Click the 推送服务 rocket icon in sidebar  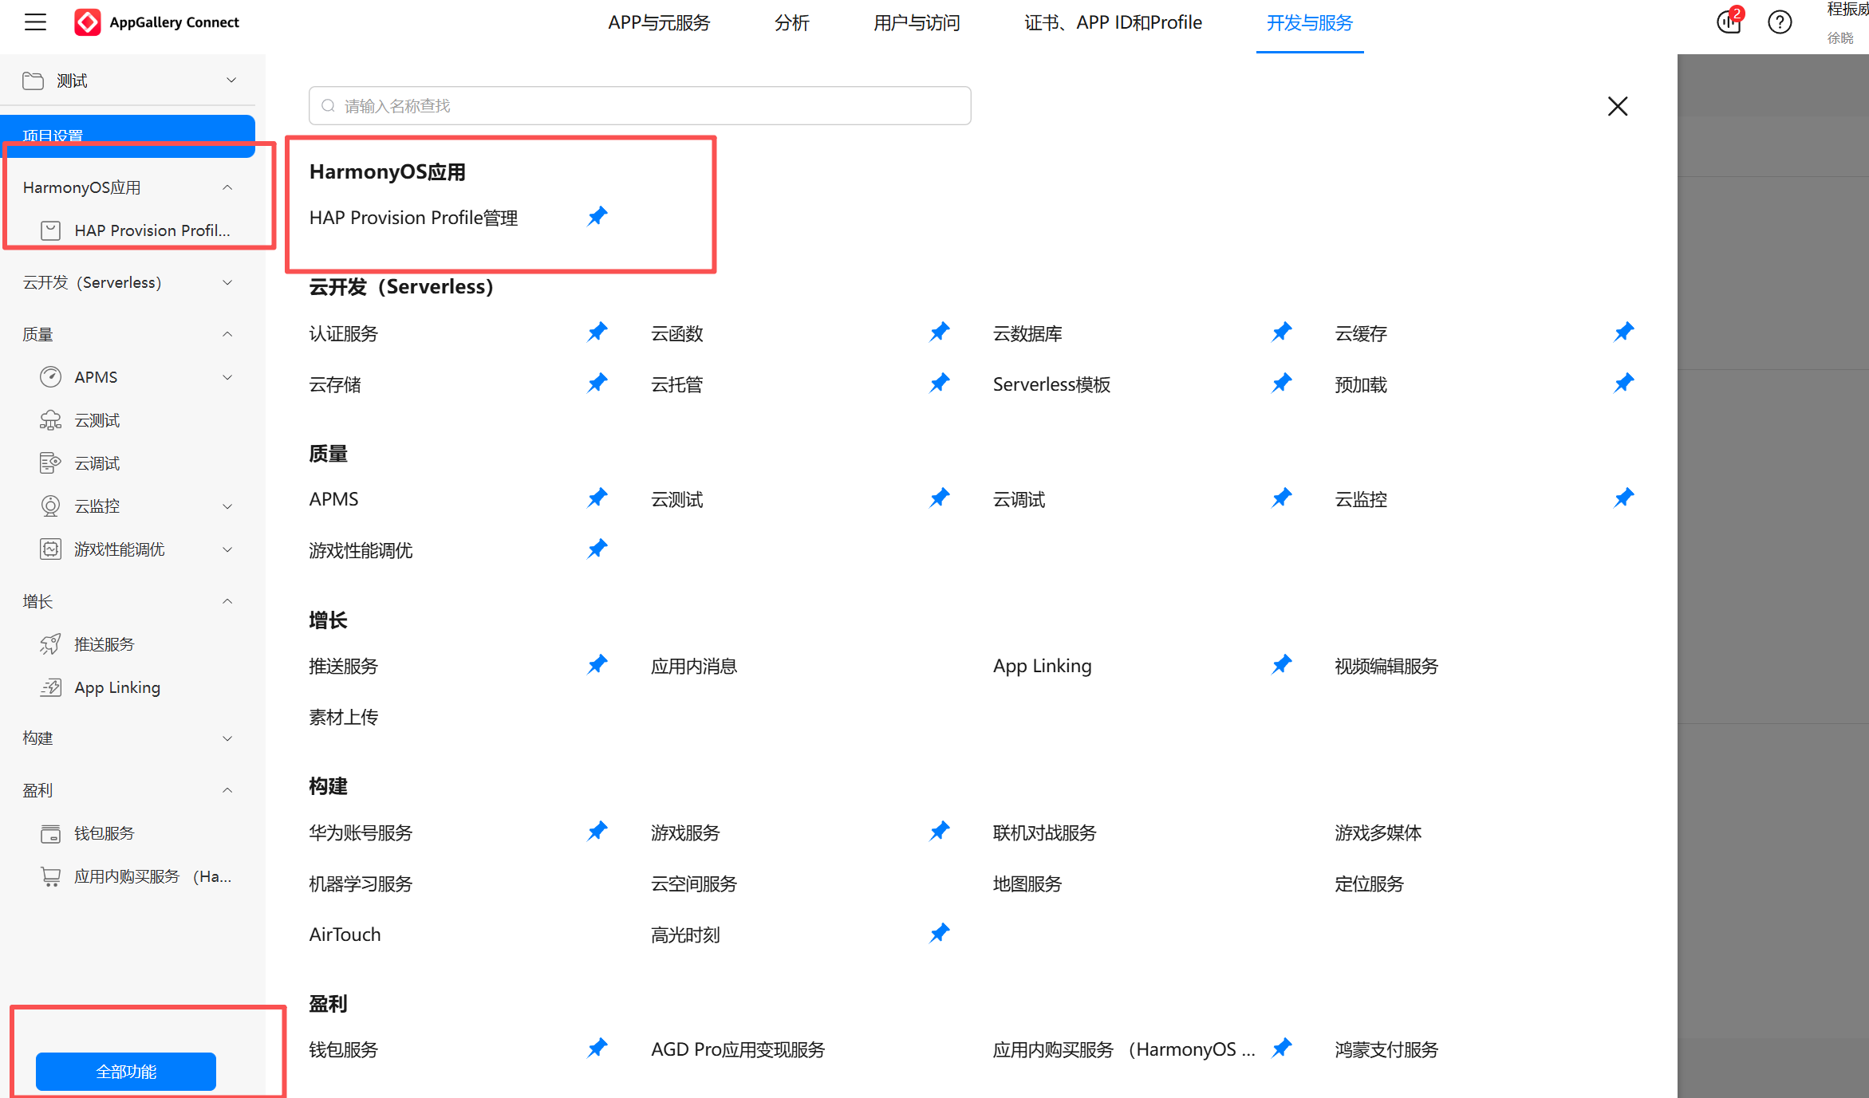tap(50, 644)
